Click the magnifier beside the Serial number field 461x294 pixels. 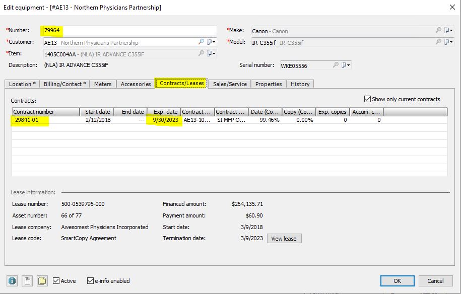[x=336, y=65]
